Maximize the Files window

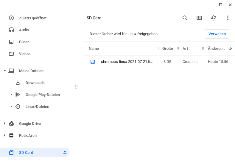[x=221, y=5]
